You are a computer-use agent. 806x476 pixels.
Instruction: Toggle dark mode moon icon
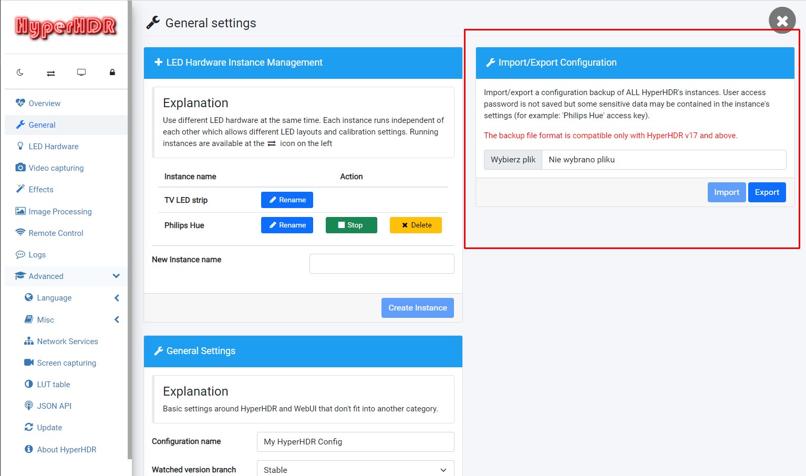[x=20, y=73]
